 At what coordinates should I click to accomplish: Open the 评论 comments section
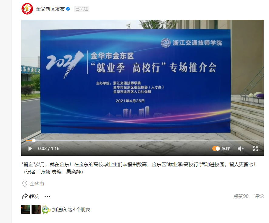(x=259, y=196)
